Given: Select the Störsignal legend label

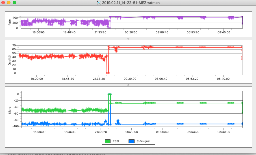Looking at the screenshot, I should pos(143,141).
